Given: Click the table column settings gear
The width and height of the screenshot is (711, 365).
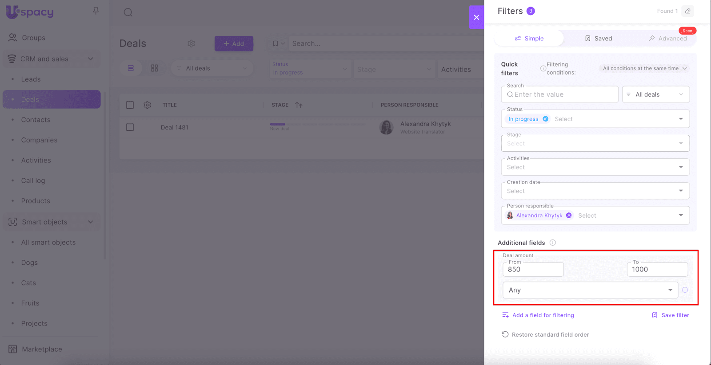Looking at the screenshot, I should (x=147, y=105).
